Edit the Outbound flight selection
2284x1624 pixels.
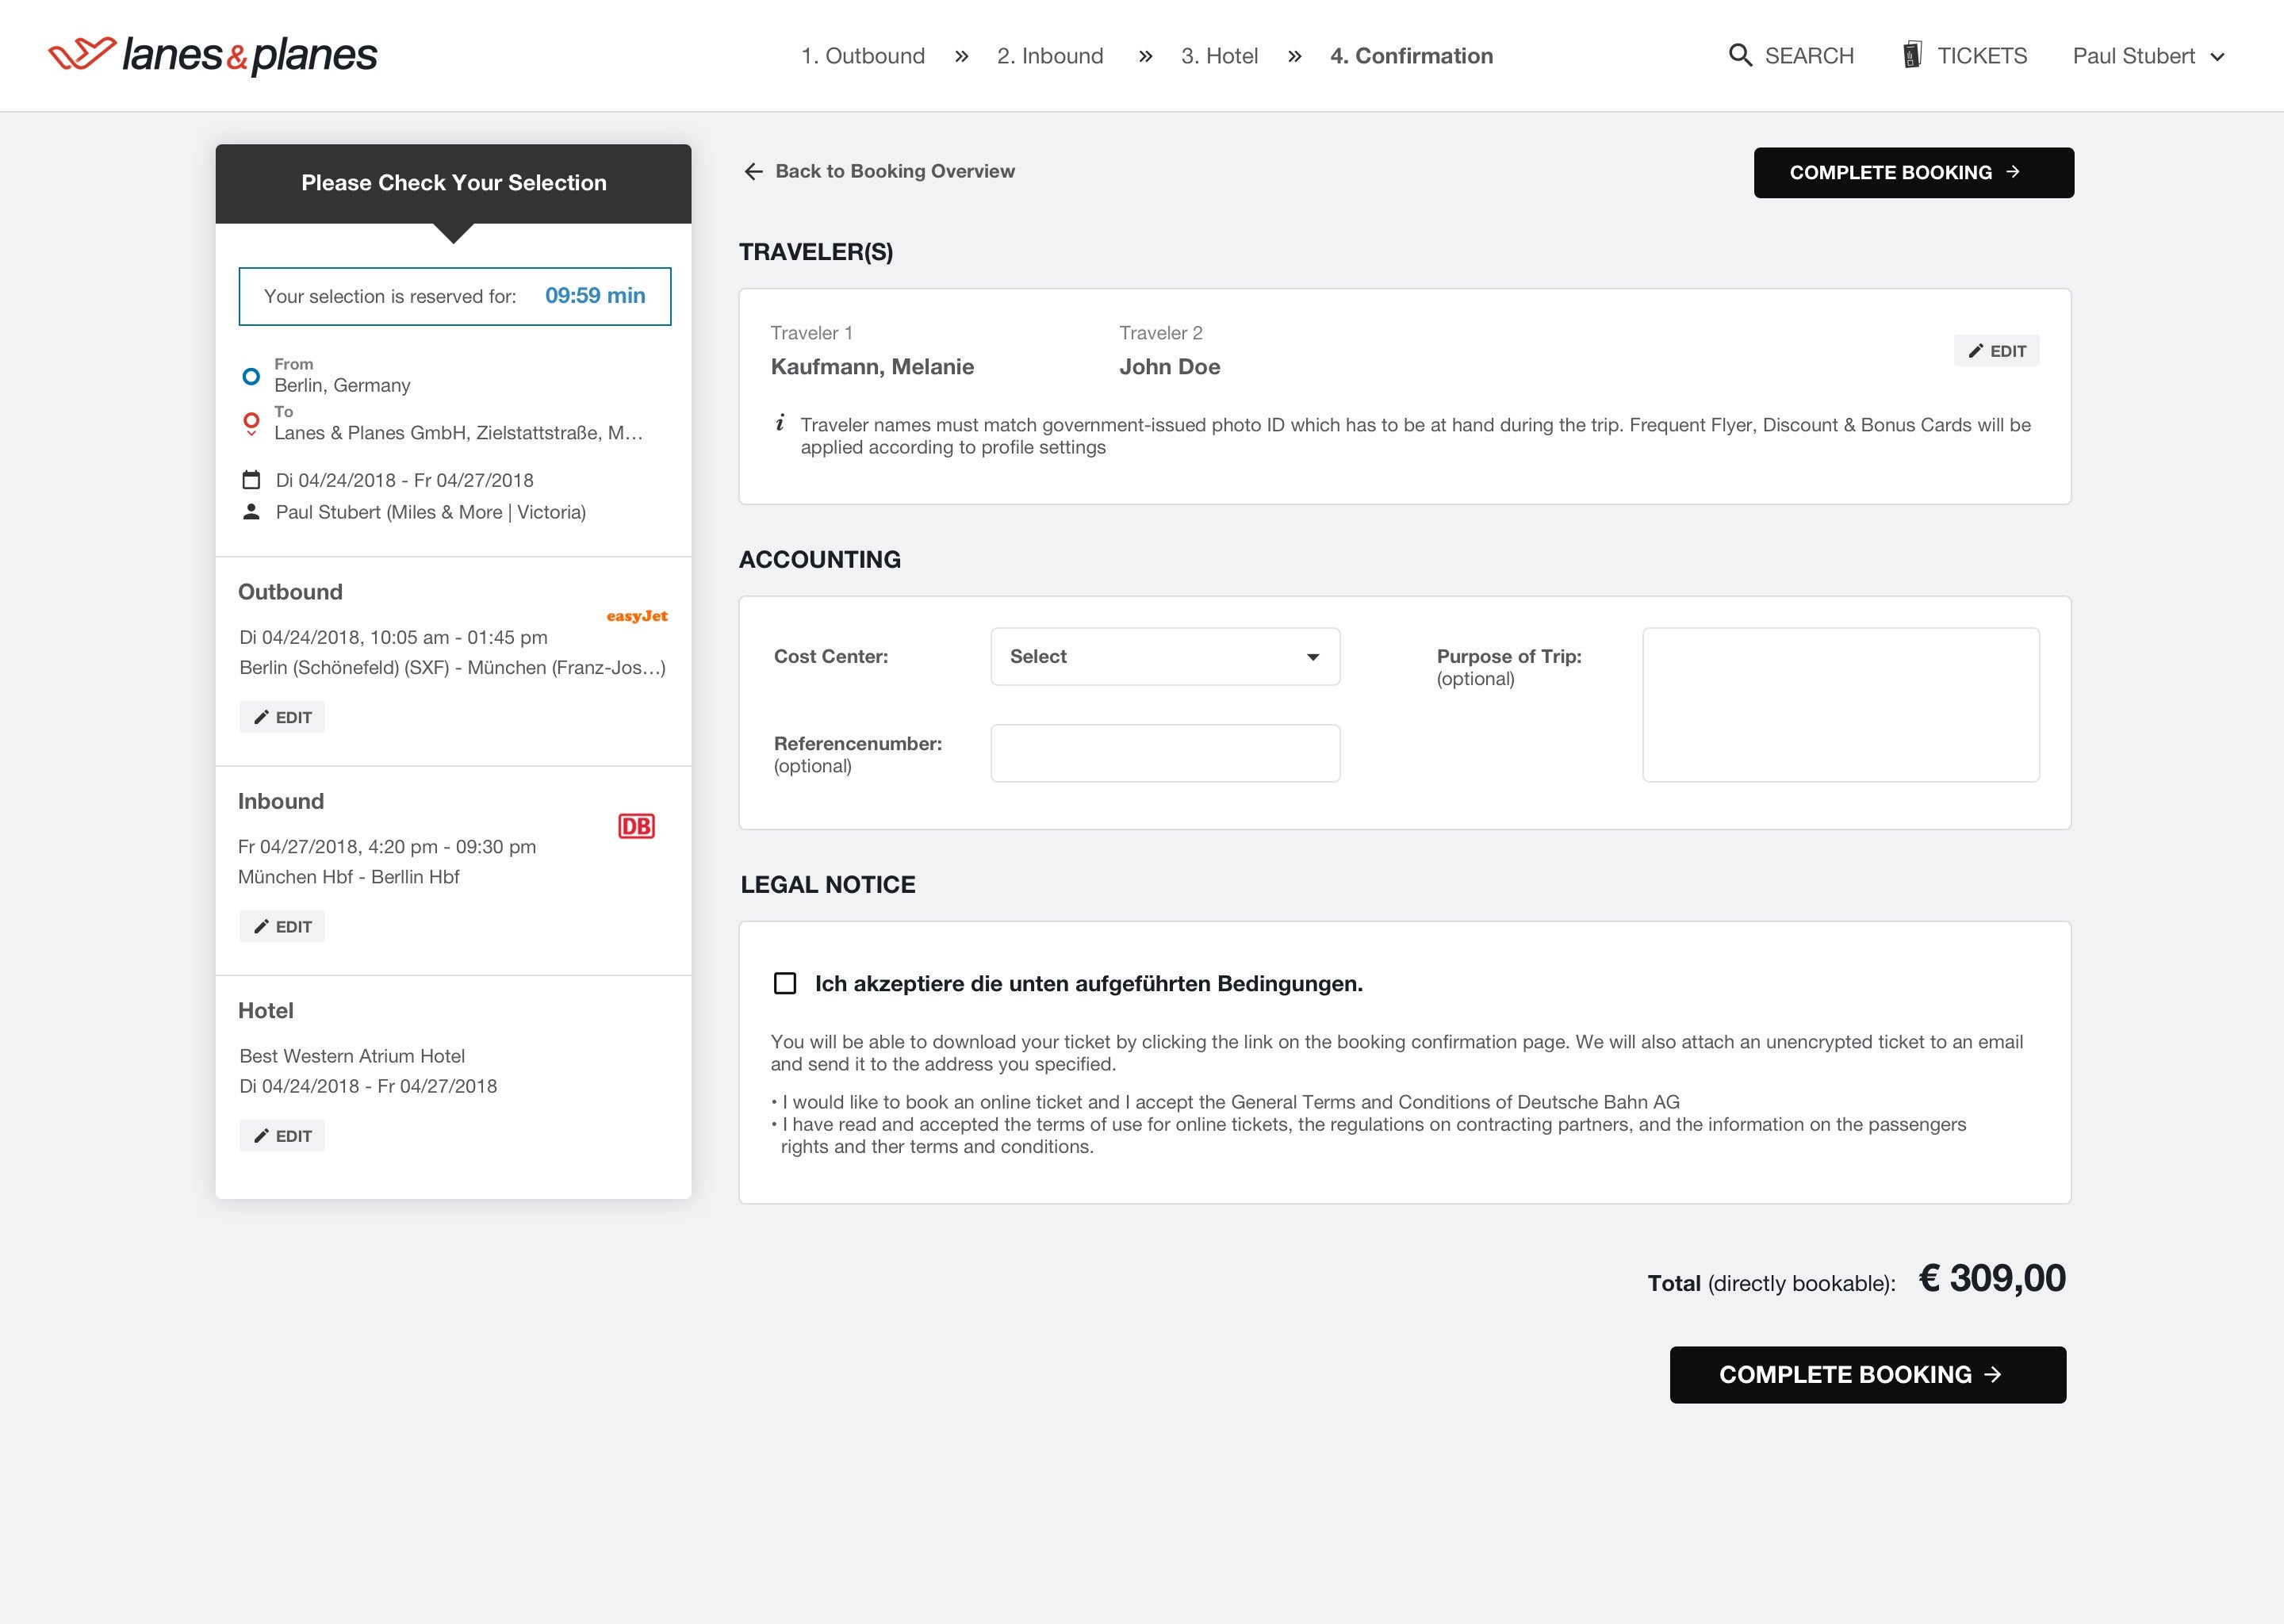[282, 717]
